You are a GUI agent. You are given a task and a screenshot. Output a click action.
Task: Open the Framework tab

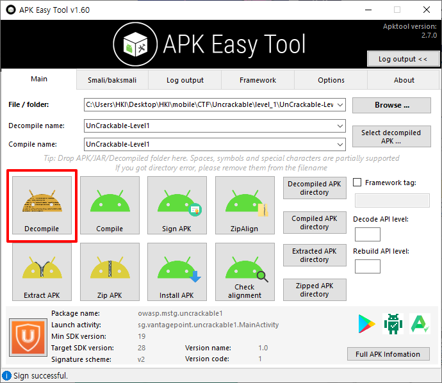[x=258, y=80]
